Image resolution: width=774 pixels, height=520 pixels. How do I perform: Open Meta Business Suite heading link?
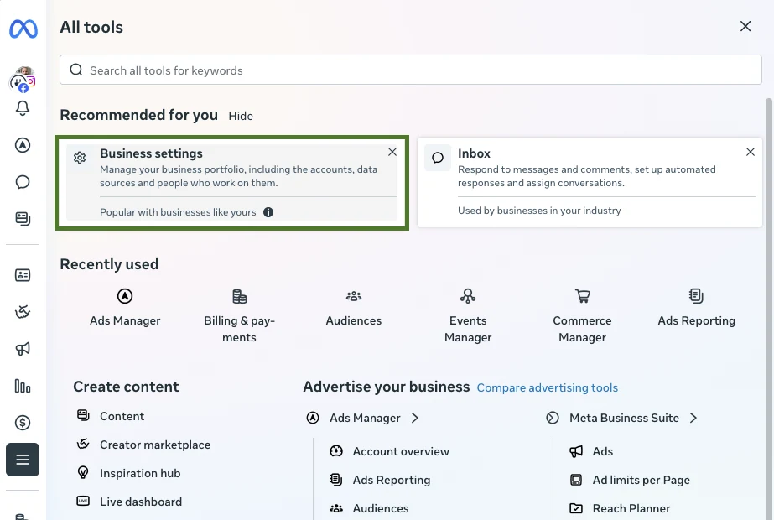[x=624, y=418]
